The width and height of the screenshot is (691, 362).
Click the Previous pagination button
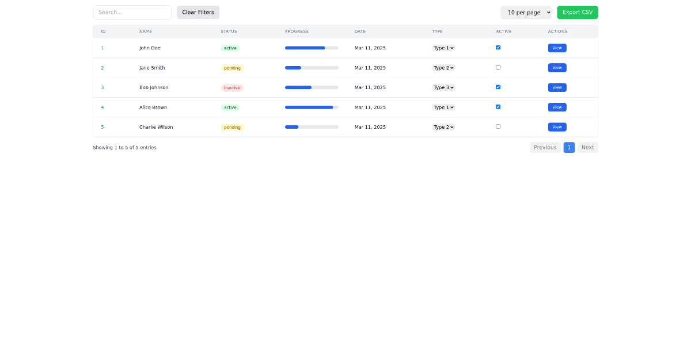point(545,147)
